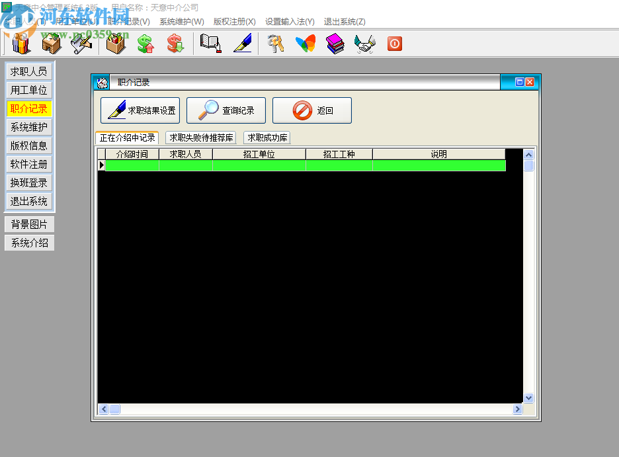Click the keys toolbar icon
Viewport: 619px width, 457px height.
click(276, 44)
